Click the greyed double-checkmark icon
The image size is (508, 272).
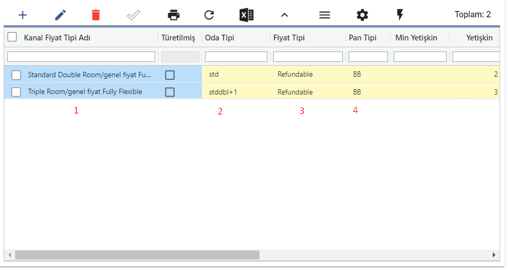pyautogui.click(x=134, y=15)
